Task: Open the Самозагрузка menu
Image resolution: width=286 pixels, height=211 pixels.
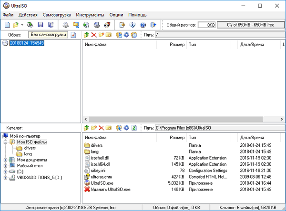Action: pos(57,15)
